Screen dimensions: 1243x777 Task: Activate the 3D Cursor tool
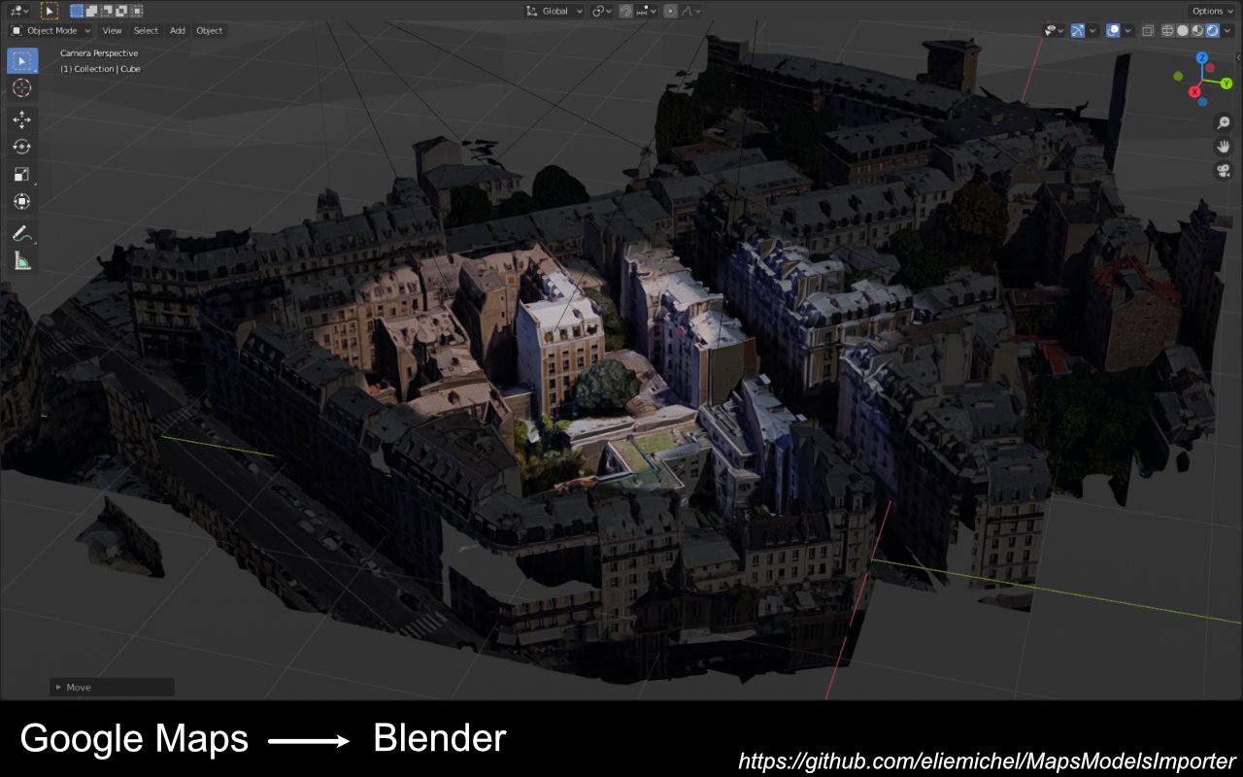click(21, 88)
